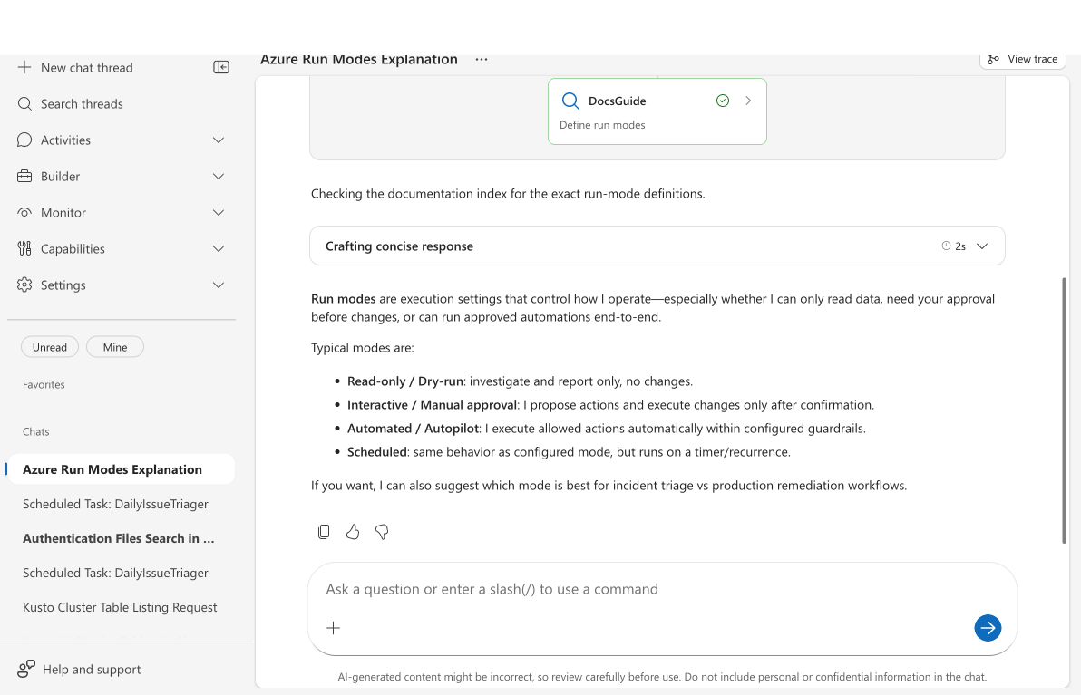This screenshot has width=1081, height=695.
Task: Select Authentication Files Search chat thread
Action: [119, 538]
